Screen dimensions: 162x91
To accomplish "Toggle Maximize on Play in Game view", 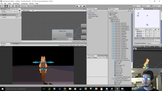I will tap(64, 45).
